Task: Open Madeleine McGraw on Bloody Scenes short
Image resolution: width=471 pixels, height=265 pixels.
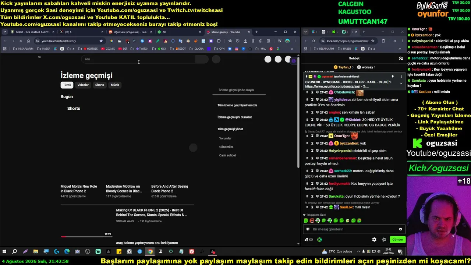Action: 124,189
